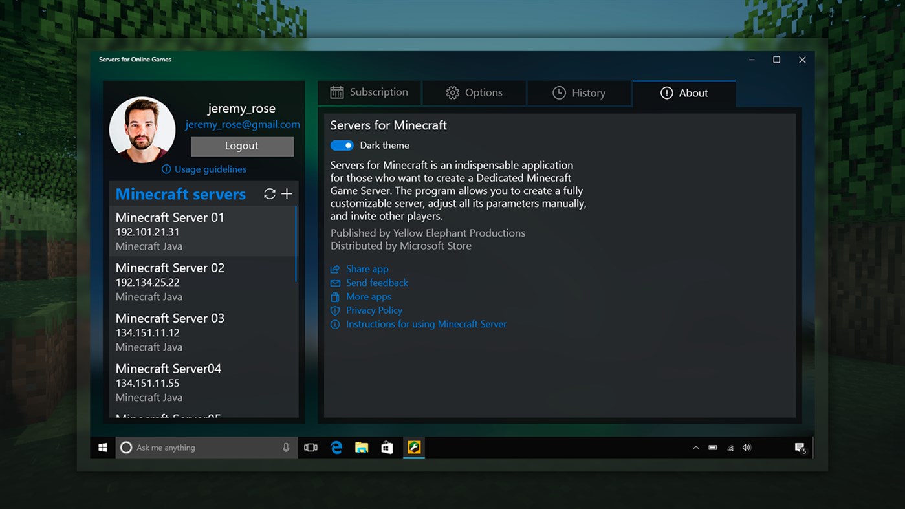Screen dimensions: 905x509
Task: Open the Servers for Online Games taskbar icon
Action: tap(414, 447)
